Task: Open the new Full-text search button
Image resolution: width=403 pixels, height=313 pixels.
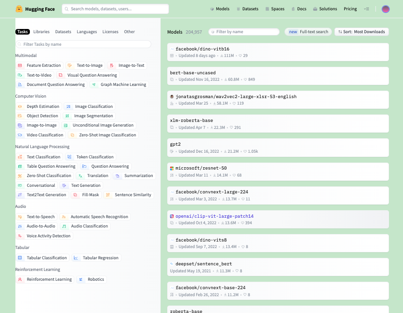Action: [308, 32]
